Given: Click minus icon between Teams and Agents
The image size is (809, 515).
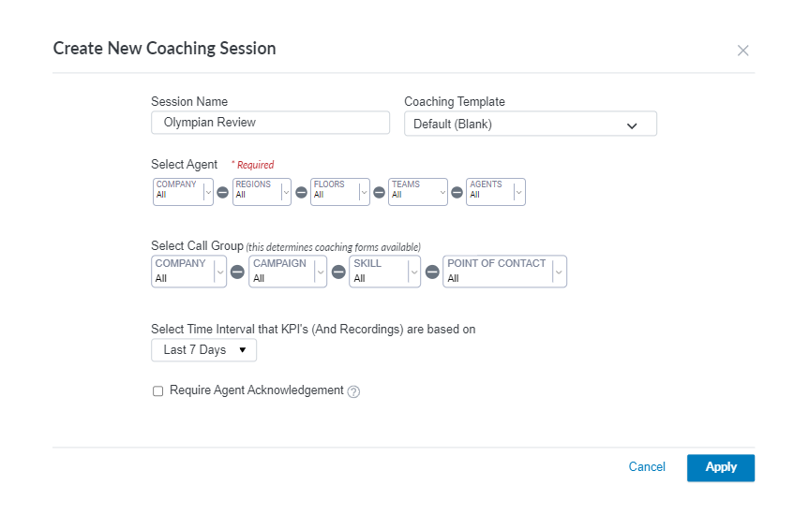Looking at the screenshot, I should click(457, 193).
